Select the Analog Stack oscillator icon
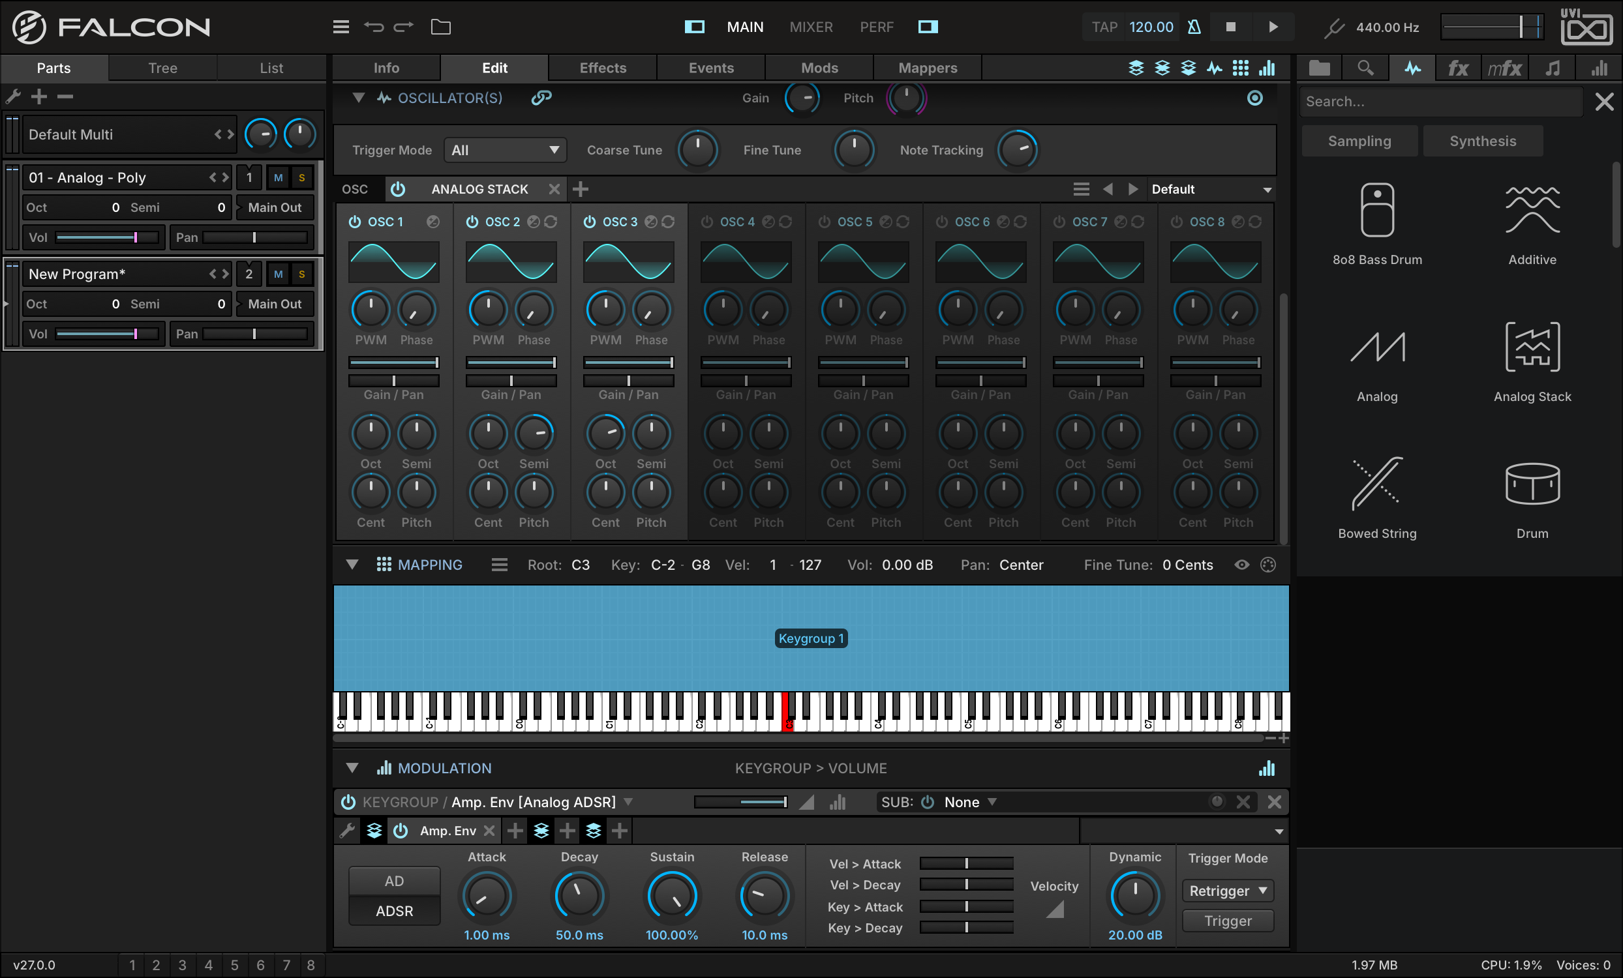1623x978 pixels. [x=1533, y=347]
